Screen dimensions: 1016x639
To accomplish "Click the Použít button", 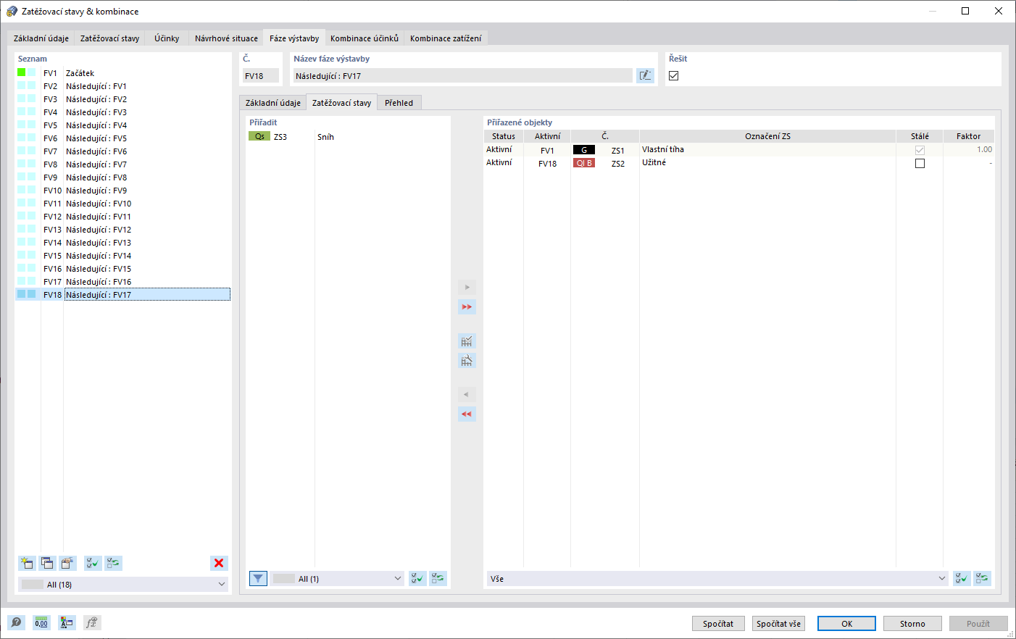I will click(978, 623).
